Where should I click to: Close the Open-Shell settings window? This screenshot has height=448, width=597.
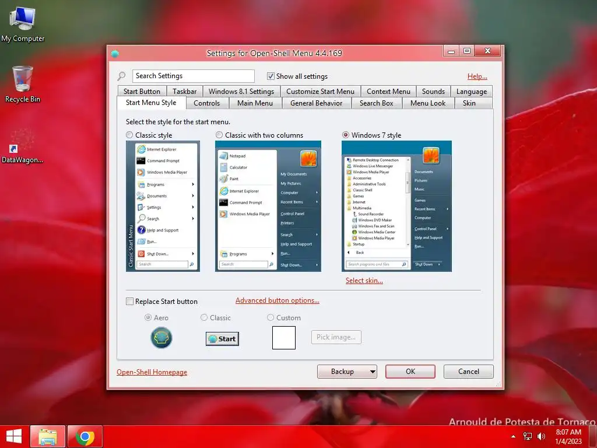(x=488, y=51)
